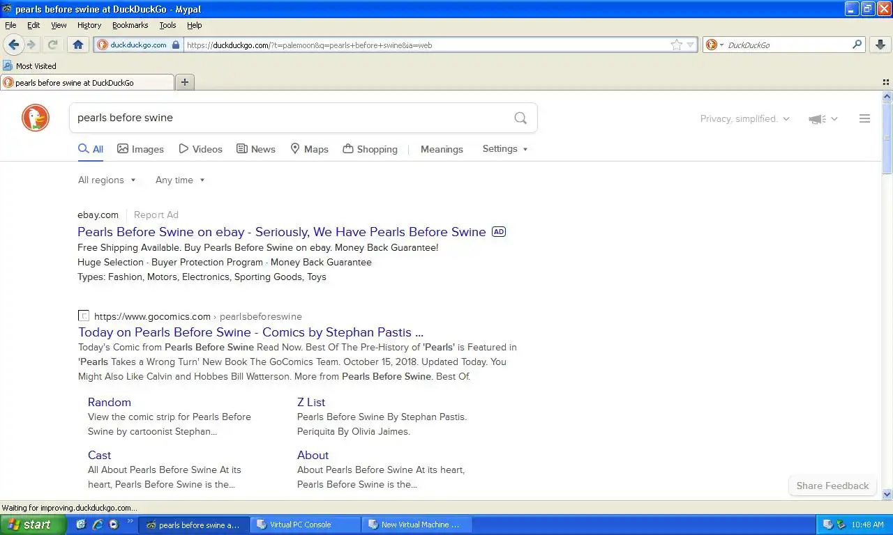This screenshot has height=535, width=893.
Task: Open Today on Pearls Before Swine result
Action: pyautogui.click(x=251, y=332)
